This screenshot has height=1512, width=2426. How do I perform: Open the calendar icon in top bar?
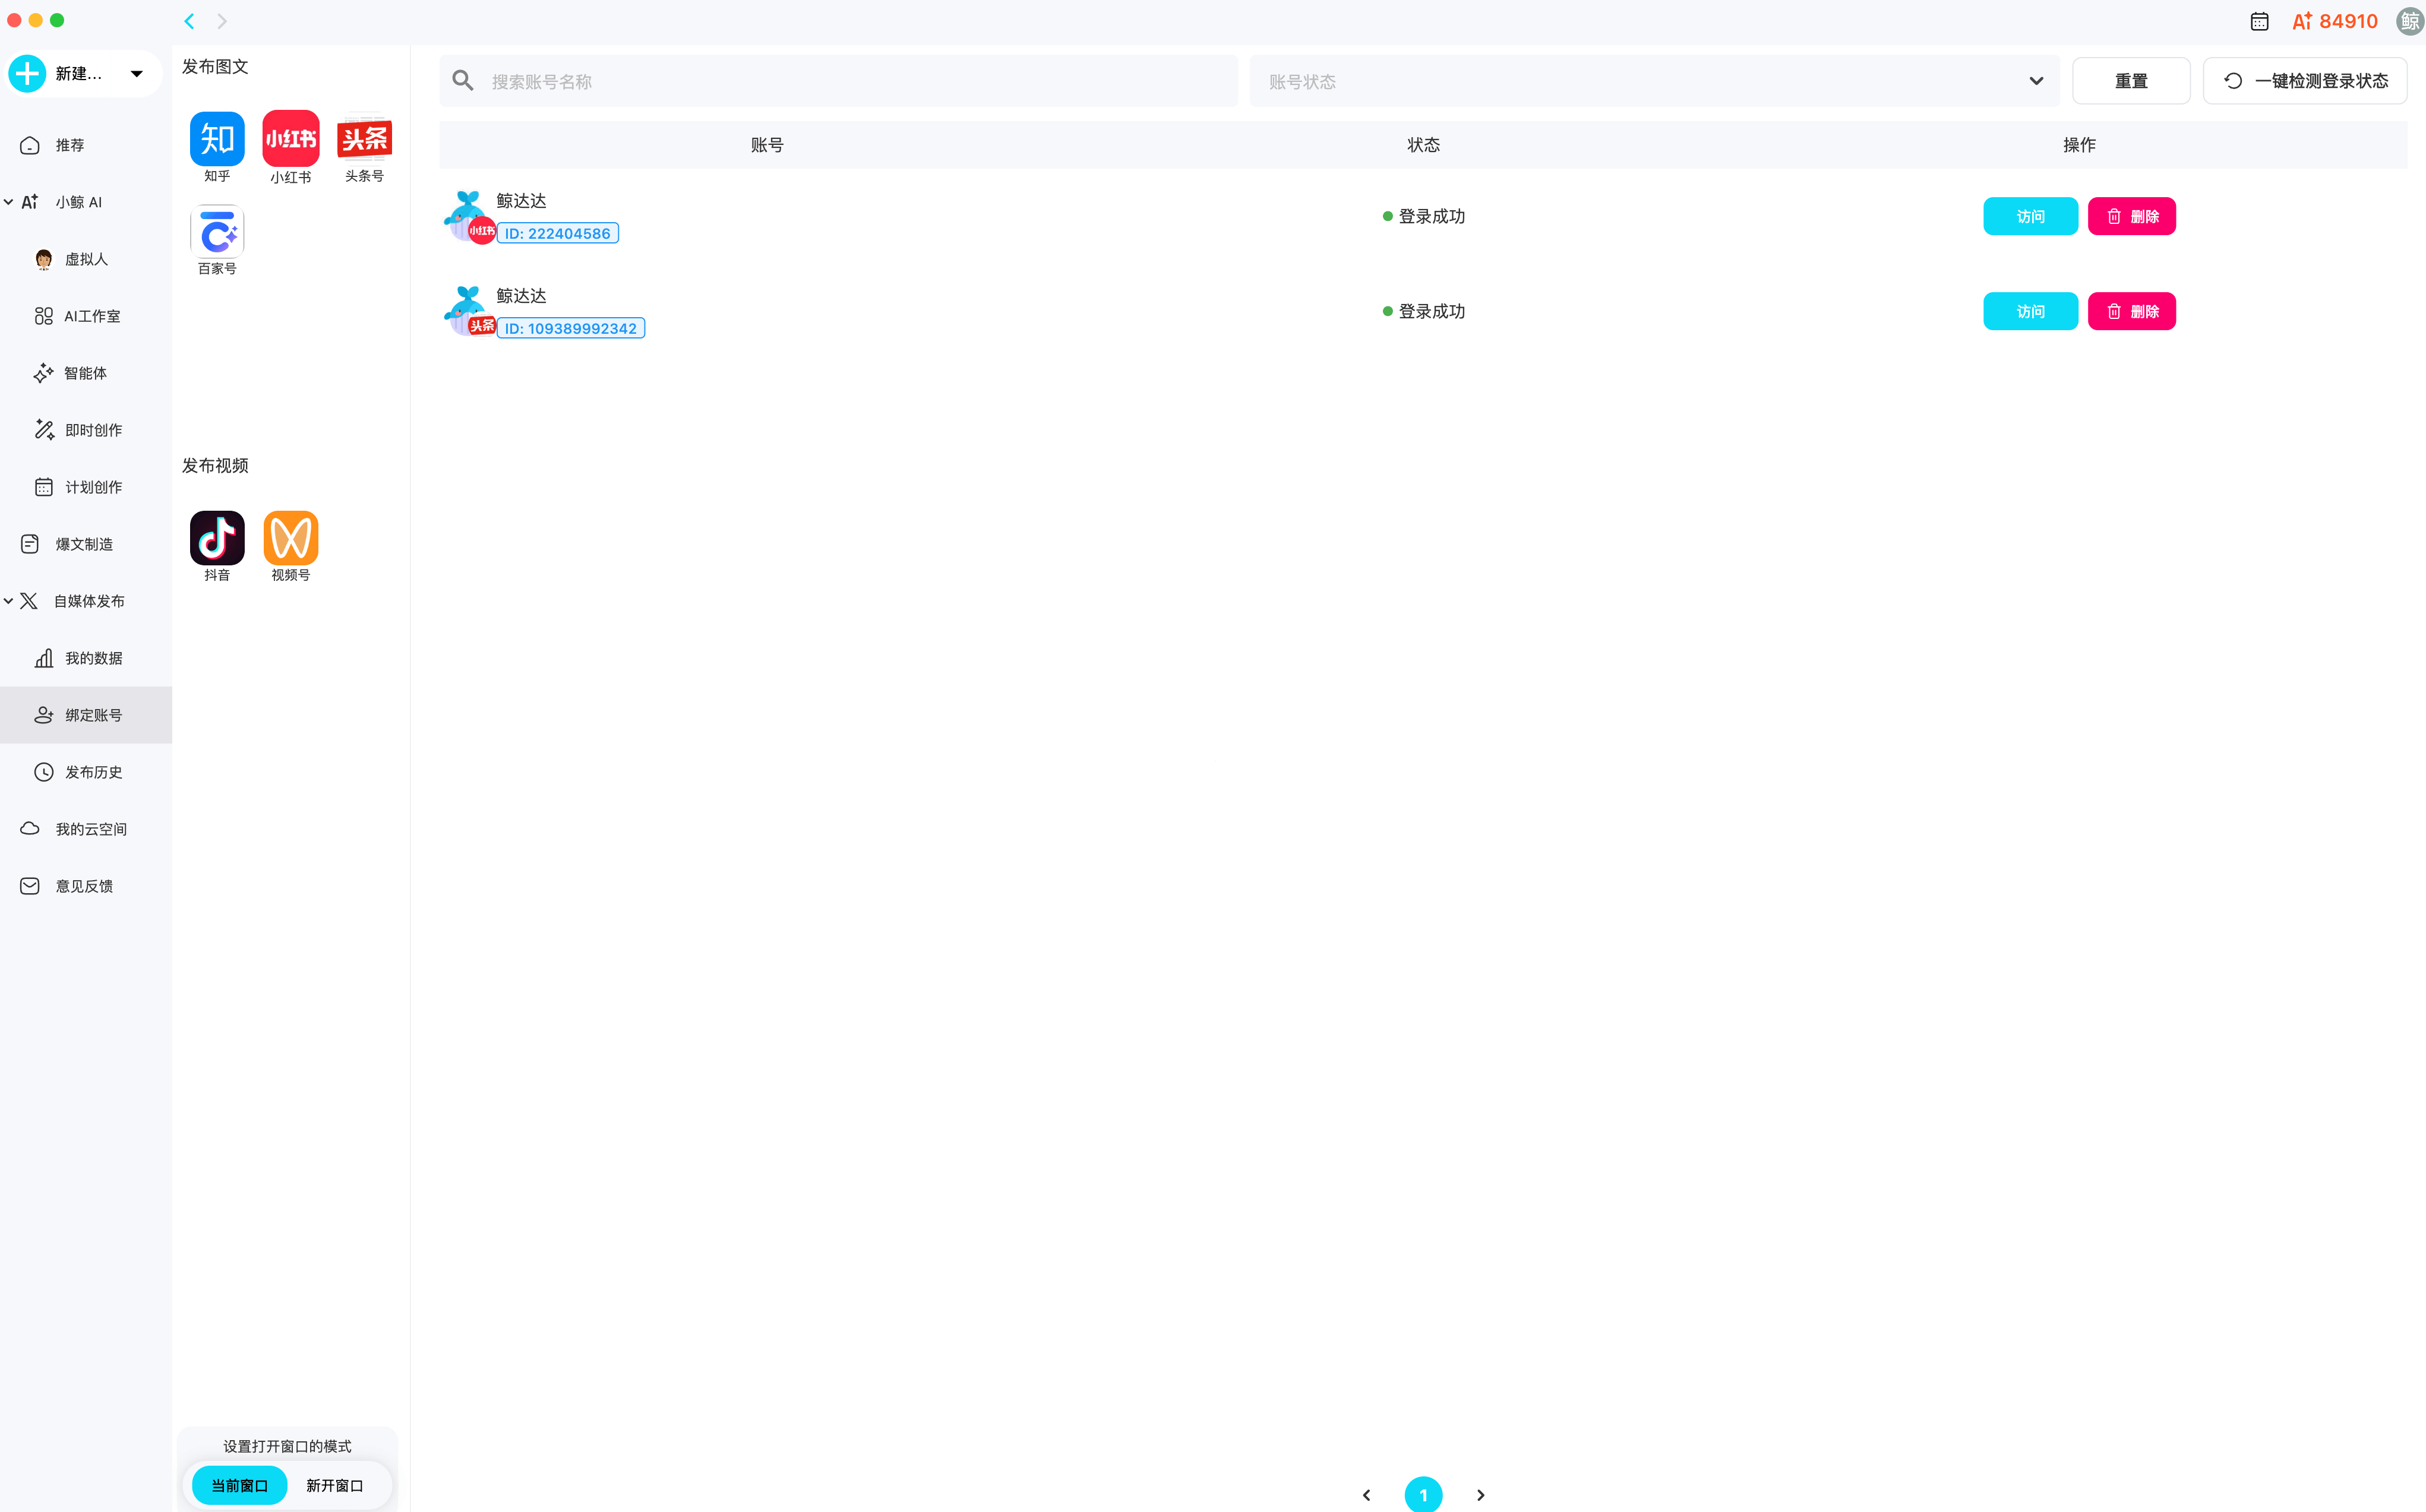point(2259,21)
